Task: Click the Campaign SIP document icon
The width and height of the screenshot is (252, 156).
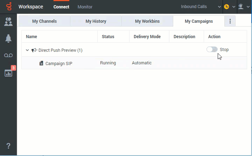Action: coord(41,63)
